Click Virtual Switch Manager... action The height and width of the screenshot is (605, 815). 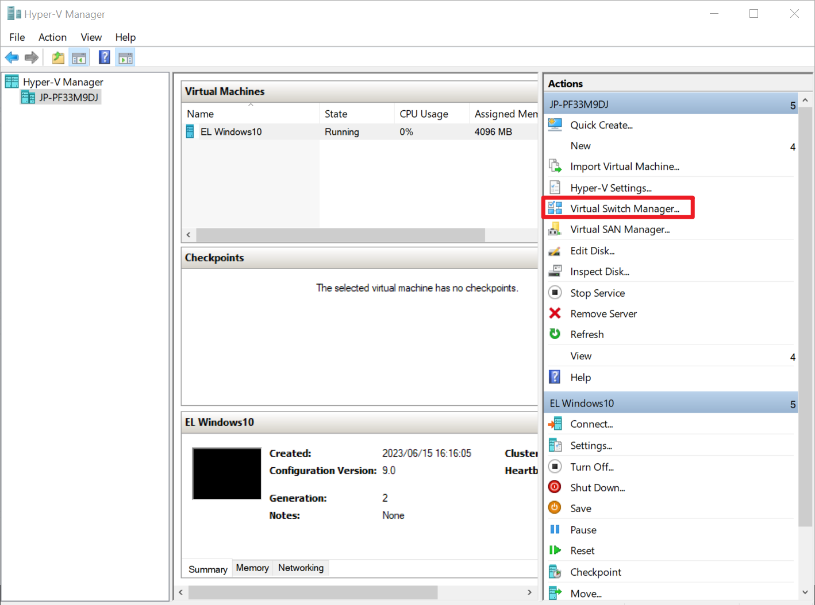click(625, 208)
